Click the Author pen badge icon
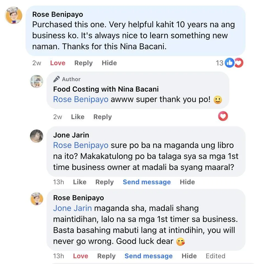264x264 pixels. click(56, 79)
